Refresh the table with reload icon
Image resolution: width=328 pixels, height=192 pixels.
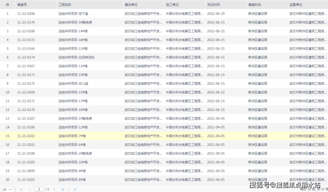(x=75, y=189)
